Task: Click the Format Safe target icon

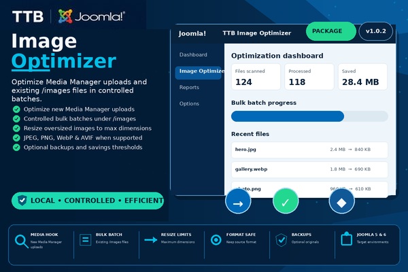Action: [x=216, y=240]
